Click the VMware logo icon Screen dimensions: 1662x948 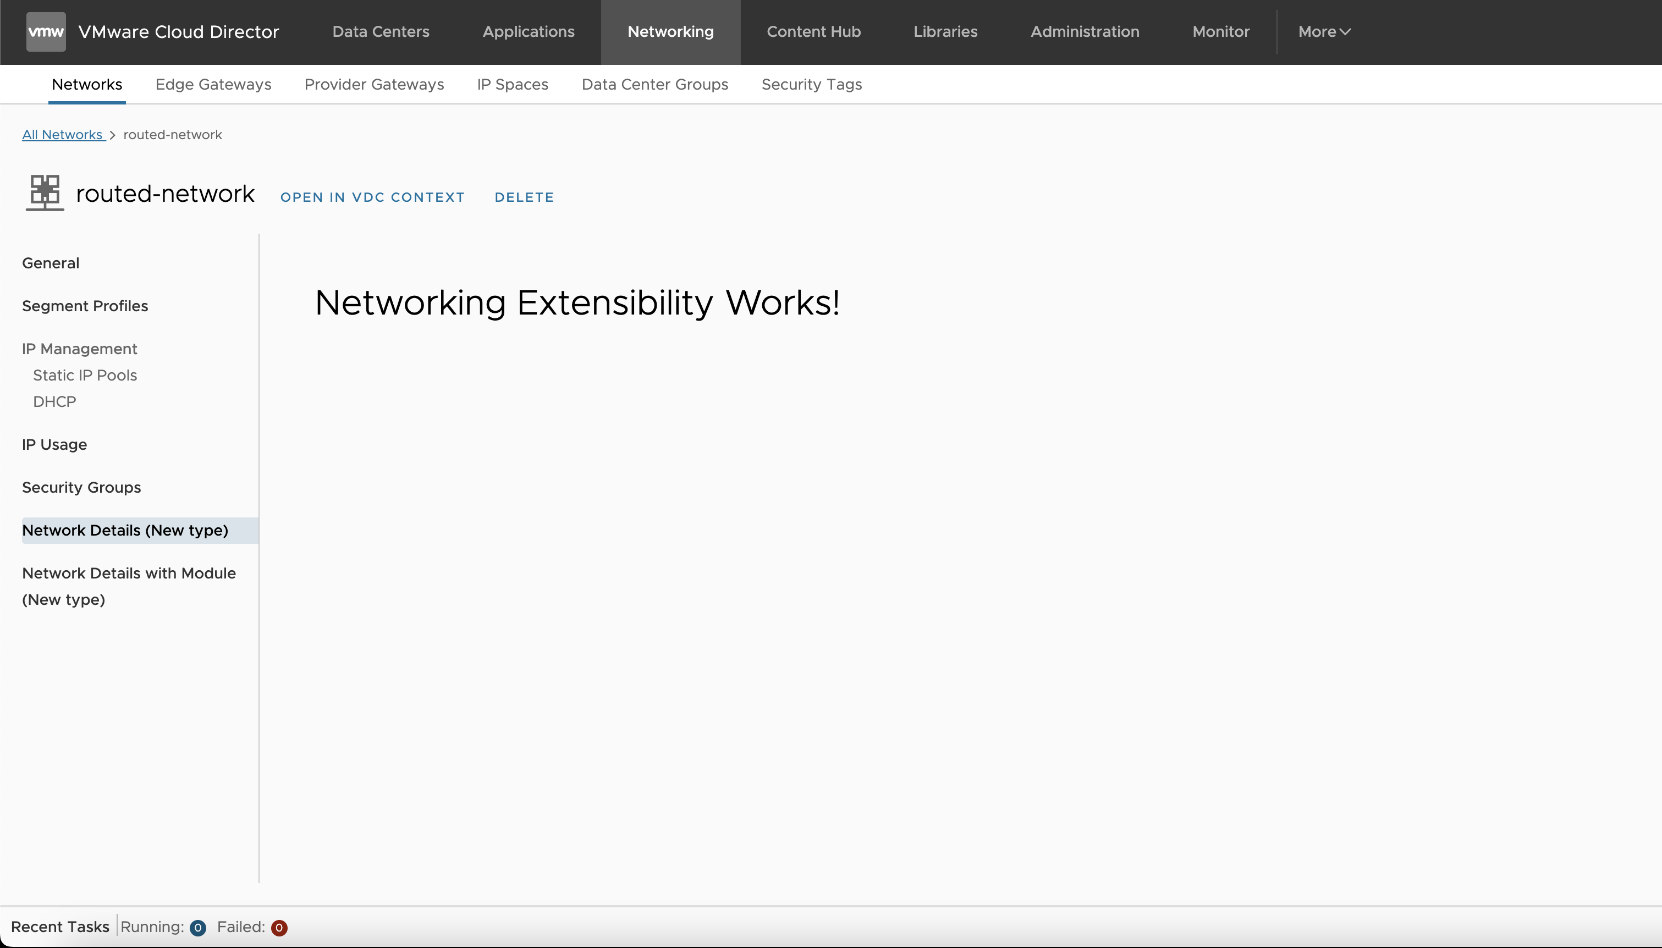tap(45, 31)
